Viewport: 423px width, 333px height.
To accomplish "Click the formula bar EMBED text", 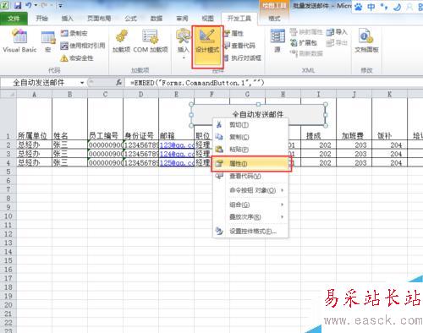I will 197,83.
